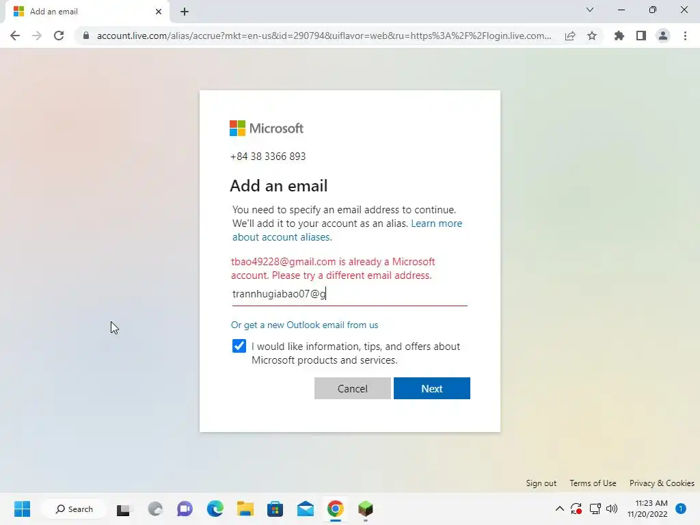Click the phone number +84 38 3366 893
The width and height of the screenshot is (700, 525).
click(x=268, y=157)
